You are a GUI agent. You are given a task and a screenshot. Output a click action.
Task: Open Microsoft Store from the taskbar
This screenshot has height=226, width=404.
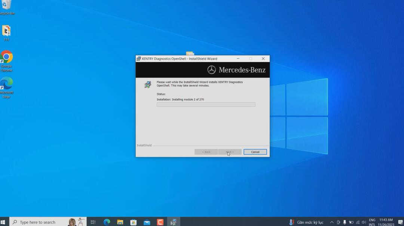pyautogui.click(x=134, y=222)
